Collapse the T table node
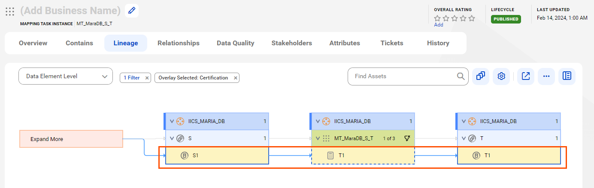The height and width of the screenshot is (188, 594). pyautogui.click(x=464, y=138)
